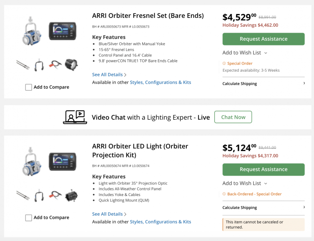Expand Add to Wish List for Projection Kit
This screenshot has height=241, width=314.
245,183
